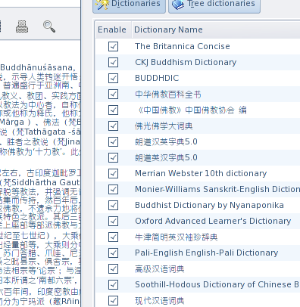Select Soothill-Hodous Dictionary of Chinese name
The width and height of the screenshot is (300, 307).
217,284
